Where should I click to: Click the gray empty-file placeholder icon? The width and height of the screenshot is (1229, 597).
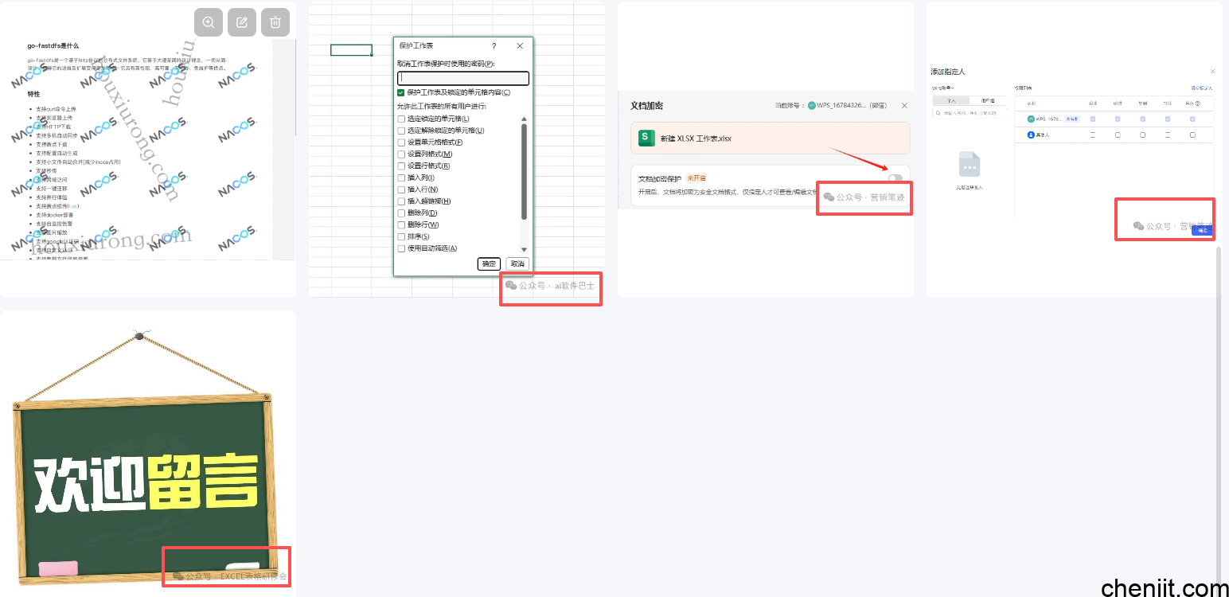pos(969,165)
